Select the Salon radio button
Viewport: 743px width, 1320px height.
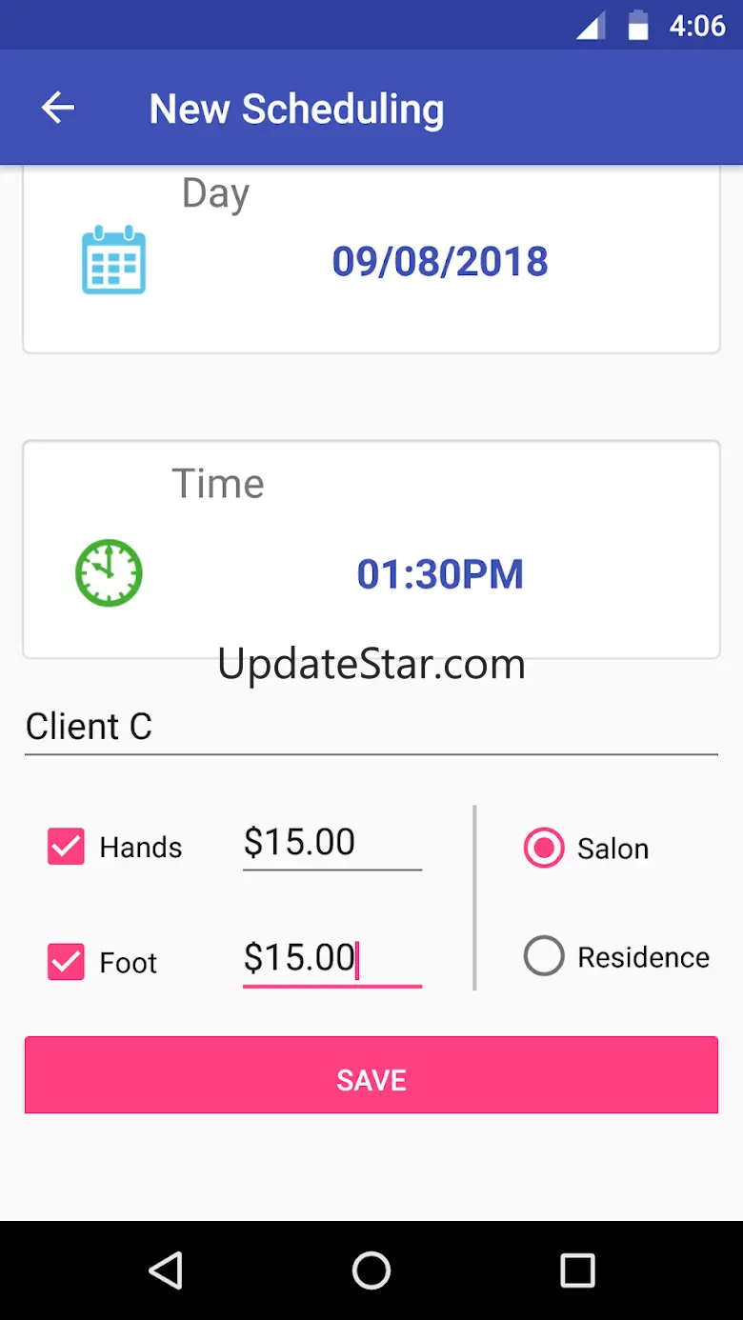click(x=544, y=848)
